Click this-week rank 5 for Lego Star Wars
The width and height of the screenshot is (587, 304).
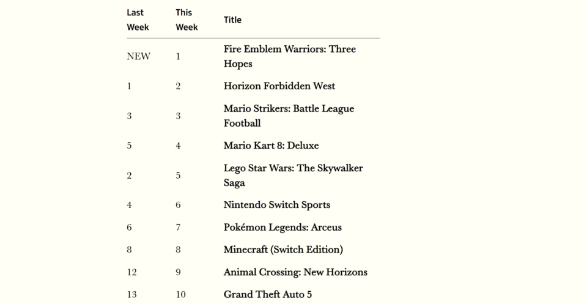pos(178,176)
